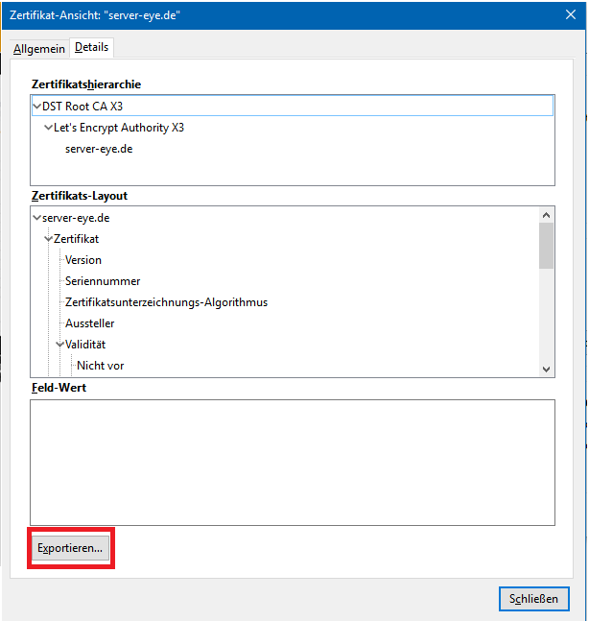Select server-eye.de in Zertifikatshierarchie
Viewport: 589px width, 621px height.
click(99, 149)
